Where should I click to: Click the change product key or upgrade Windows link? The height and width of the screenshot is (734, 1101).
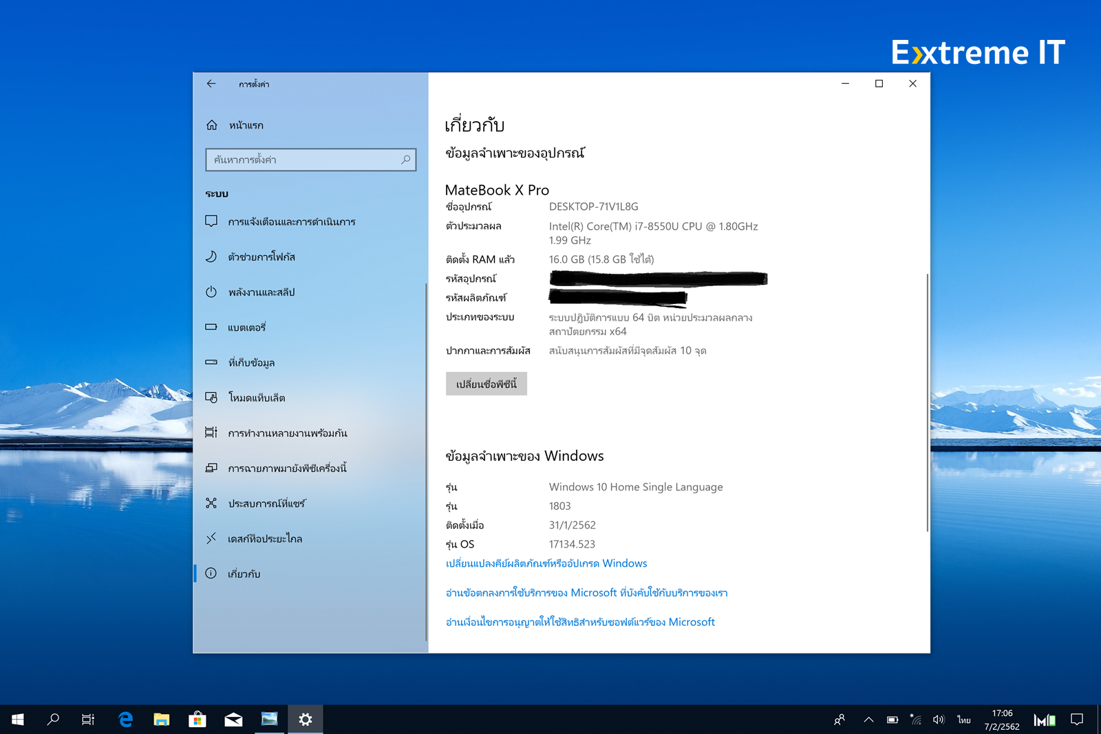pos(546,563)
